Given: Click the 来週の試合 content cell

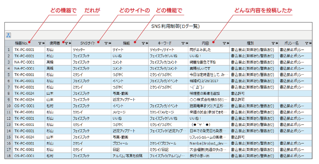Looking at the screenshot, I should click(x=208, y=112).
